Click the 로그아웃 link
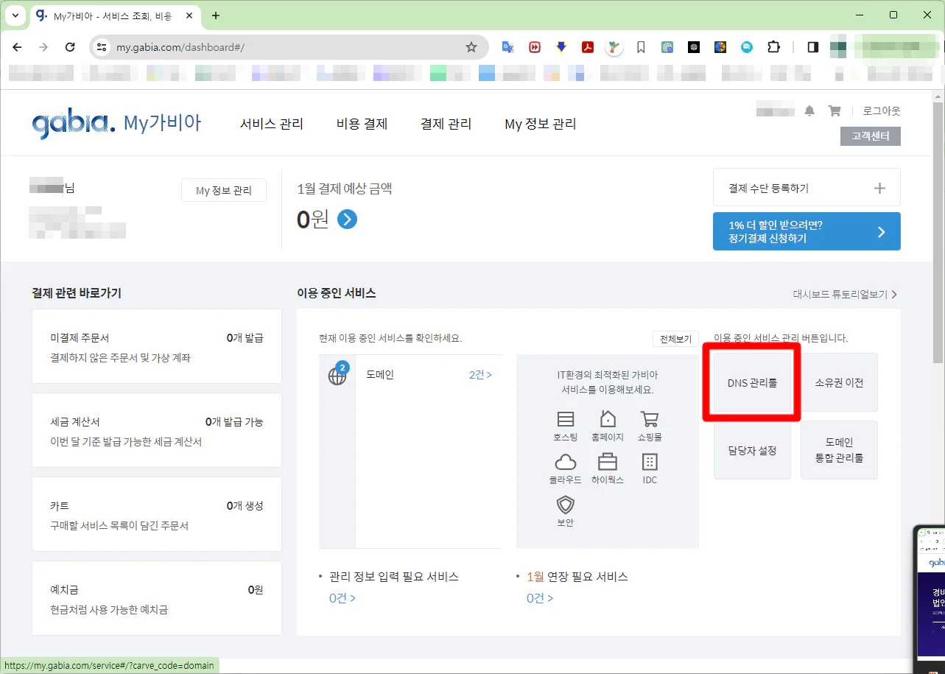The image size is (945, 674). (882, 110)
